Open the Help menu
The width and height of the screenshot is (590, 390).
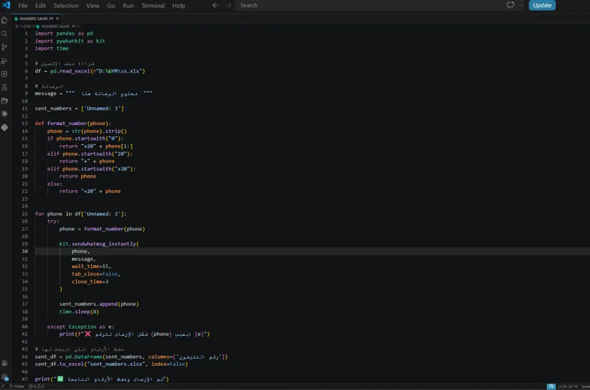click(179, 5)
